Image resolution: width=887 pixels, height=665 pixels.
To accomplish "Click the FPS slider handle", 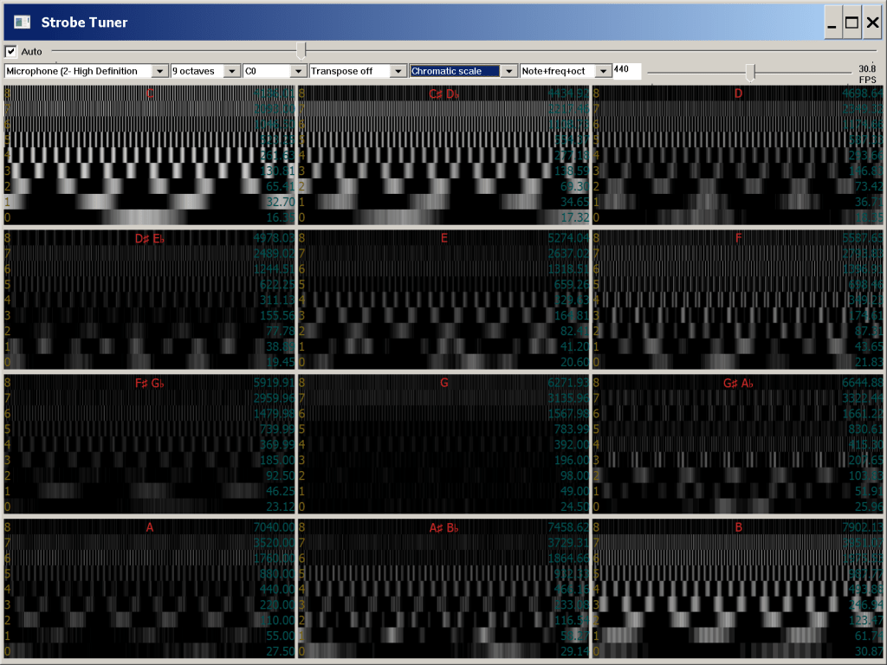I will point(750,71).
